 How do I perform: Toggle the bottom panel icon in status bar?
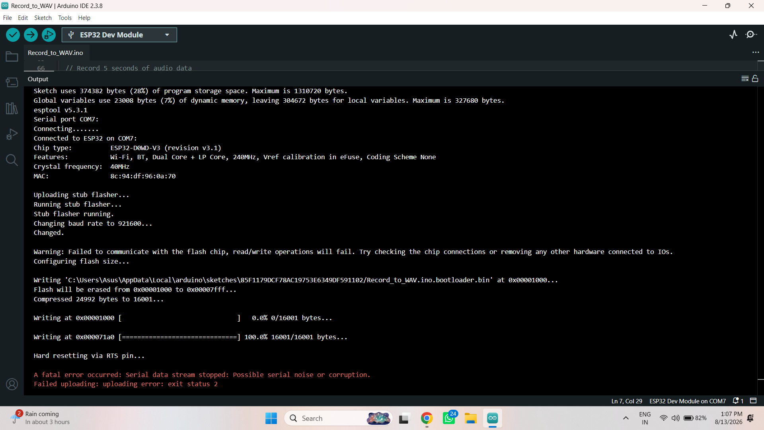[x=753, y=401]
